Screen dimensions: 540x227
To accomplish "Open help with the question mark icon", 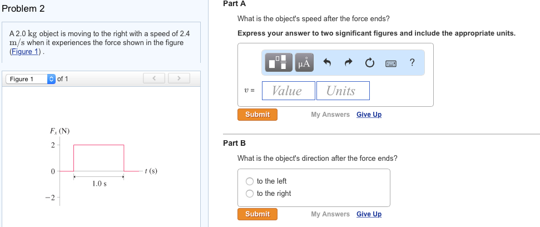I will (412, 63).
